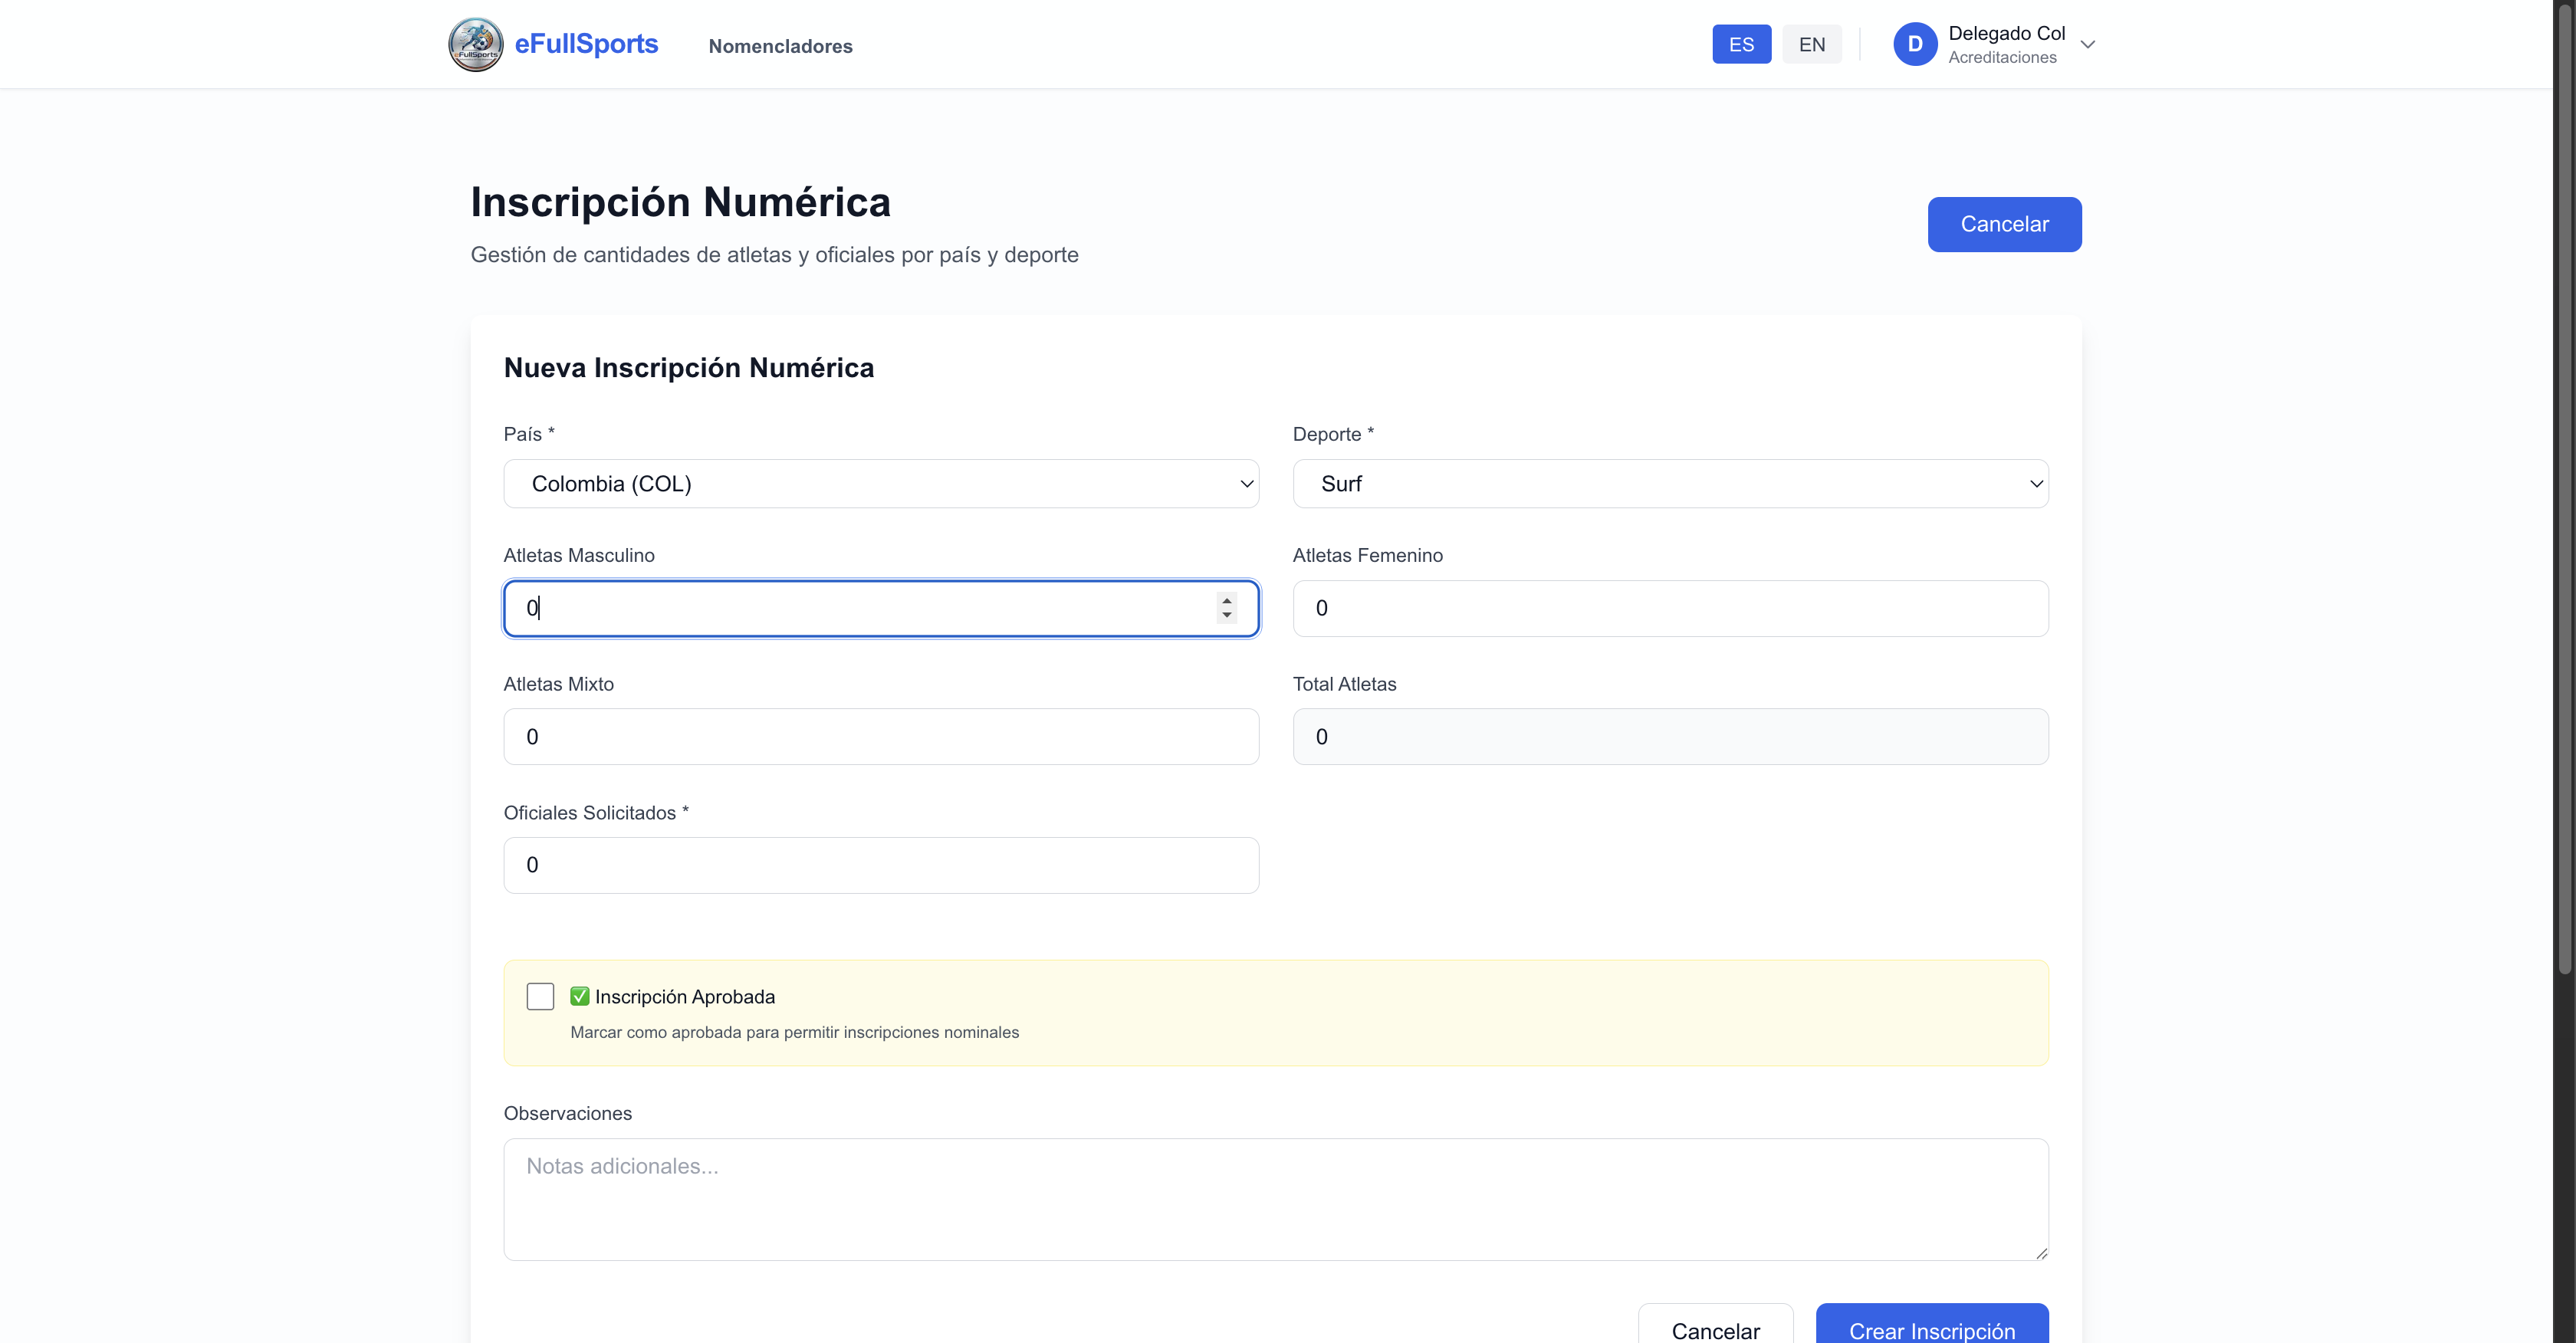The width and height of the screenshot is (2576, 1343).
Task: Focus the Atletas Femenino field
Action: [x=1670, y=608]
